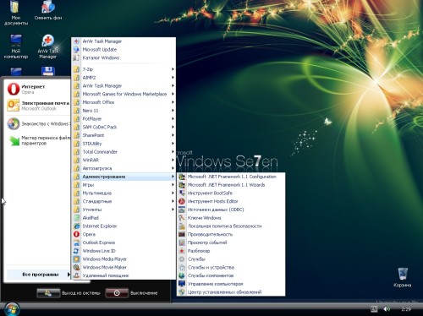The width and height of the screenshot is (423, 316).
Task: Open Event Viewer (Просмотр событий)
Action: (231, 242)
